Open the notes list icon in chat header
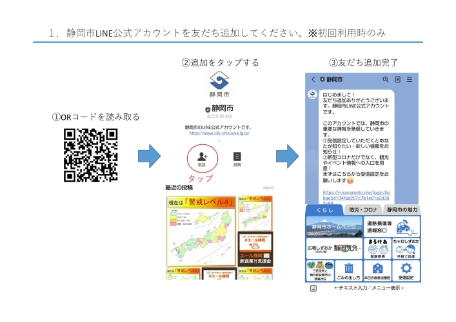 (397, 79)
